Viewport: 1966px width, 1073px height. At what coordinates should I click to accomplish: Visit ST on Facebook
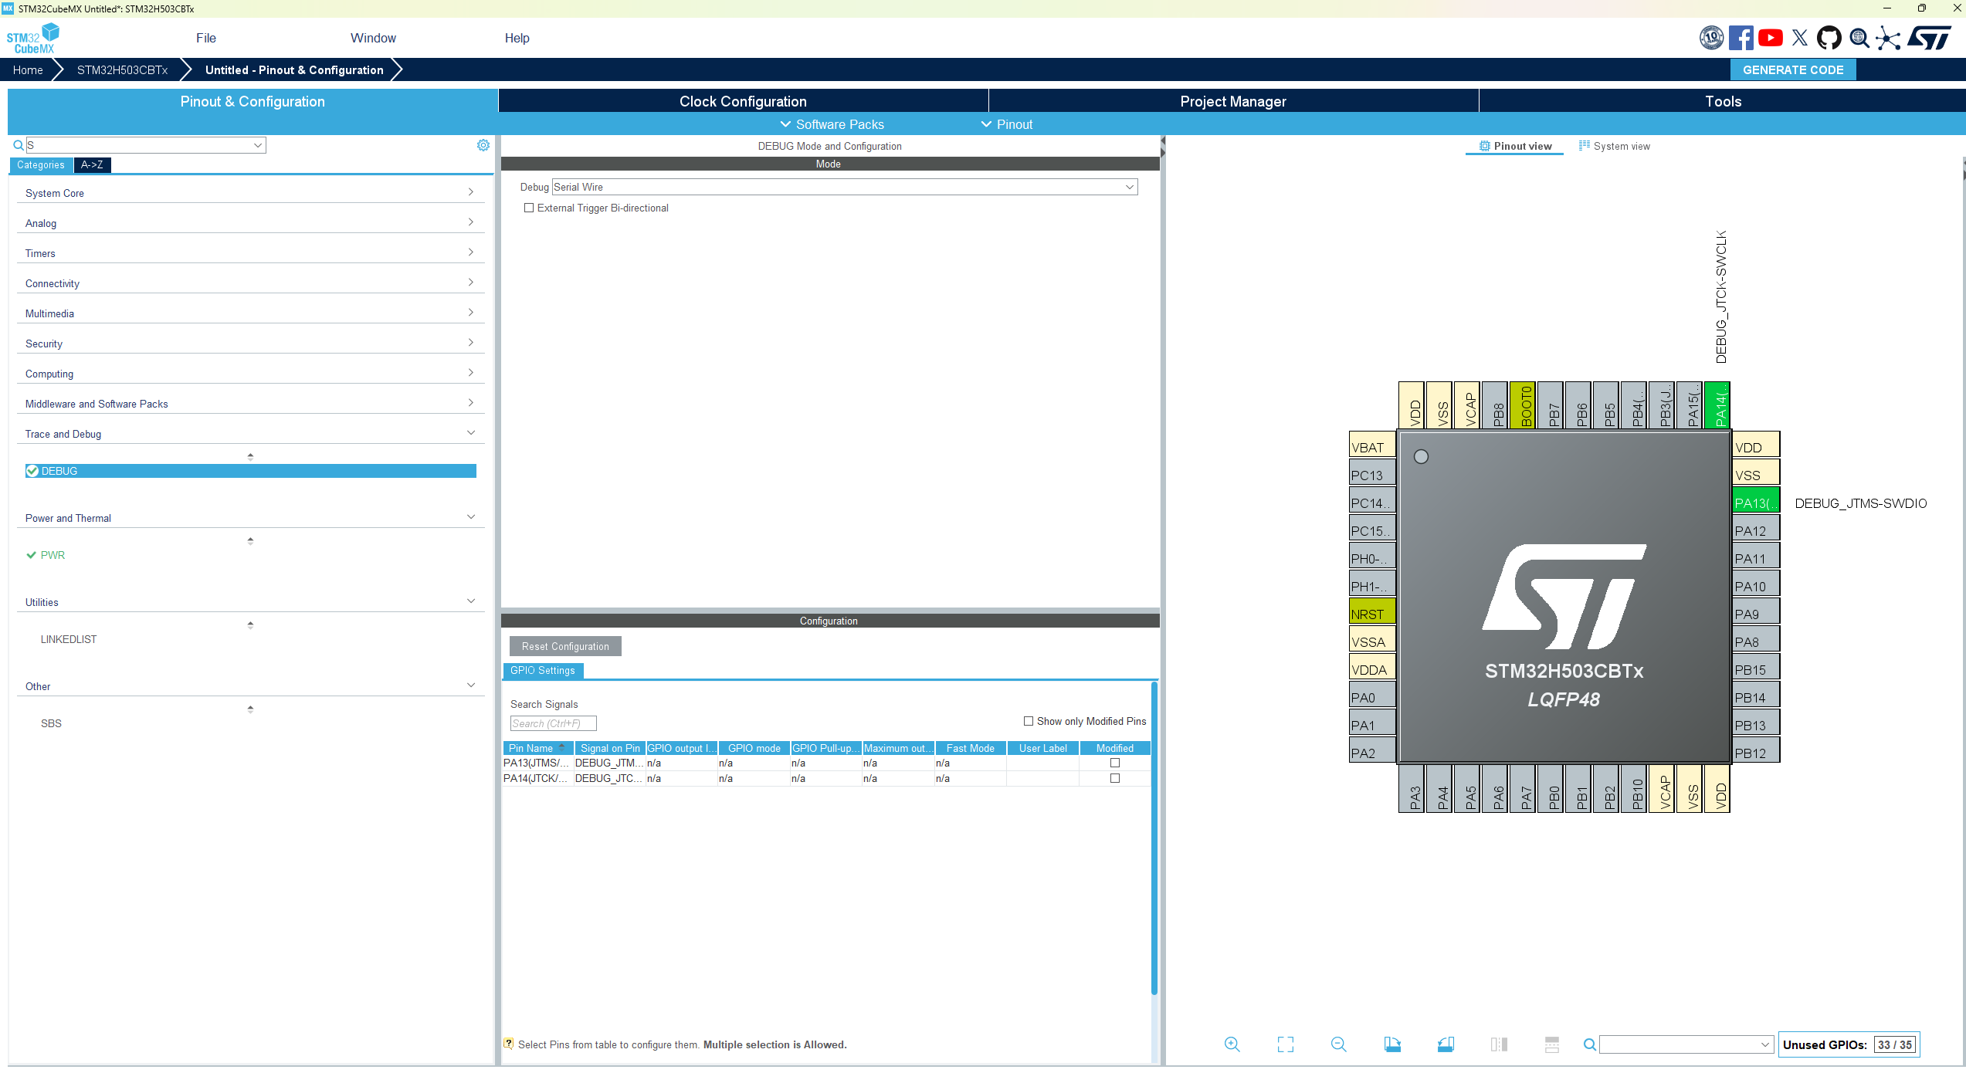[1741, 38]
